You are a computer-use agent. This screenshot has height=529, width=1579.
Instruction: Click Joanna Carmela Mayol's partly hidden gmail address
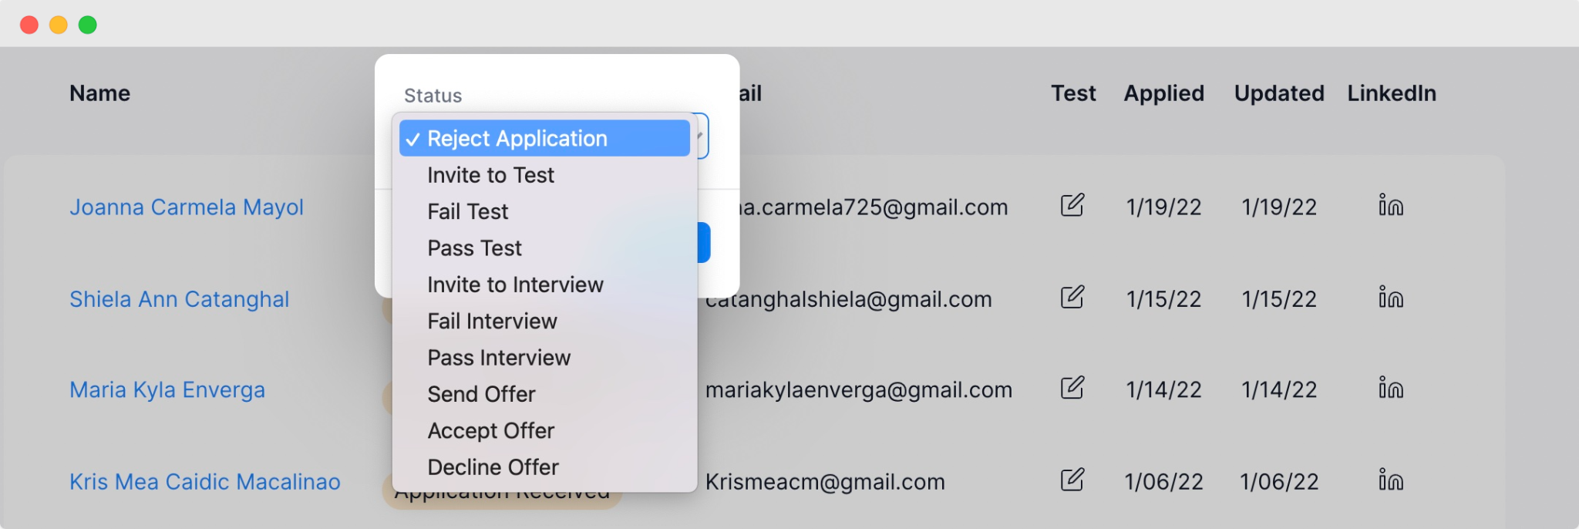pyautogui.click(x=874, y=207)
